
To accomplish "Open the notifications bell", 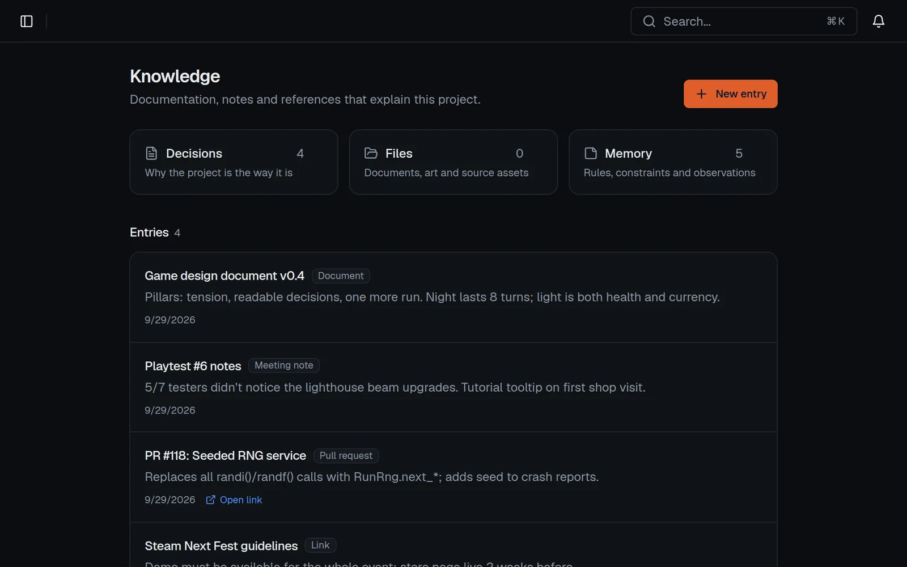I will point(878,22).
